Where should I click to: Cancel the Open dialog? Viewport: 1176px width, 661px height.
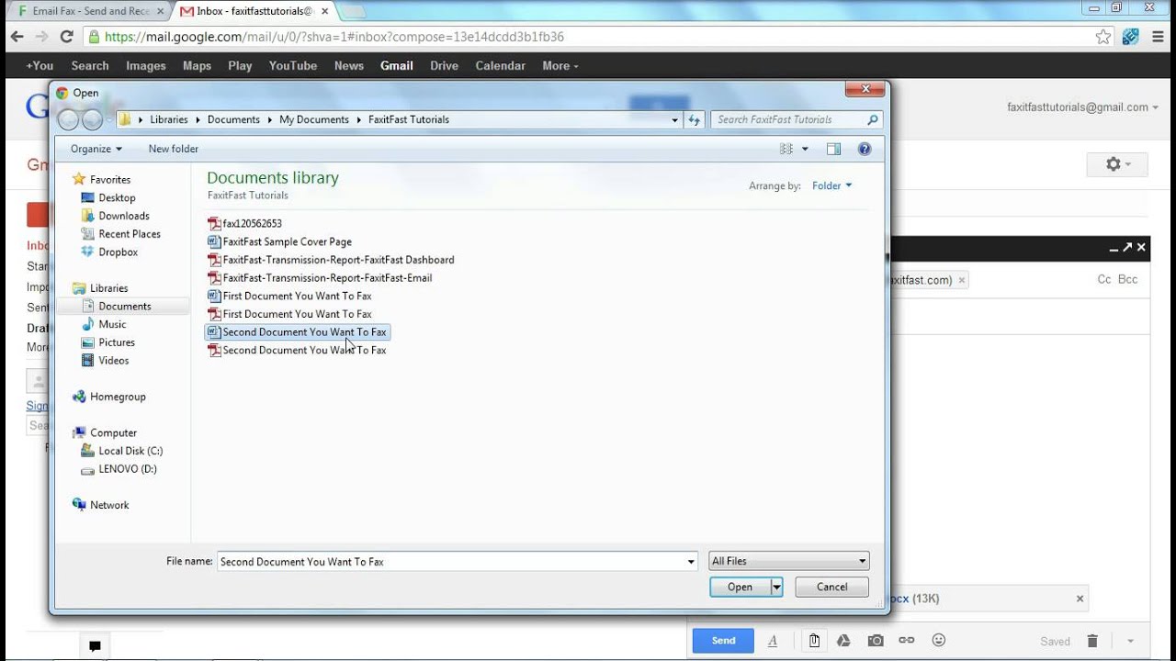(831, 587)
